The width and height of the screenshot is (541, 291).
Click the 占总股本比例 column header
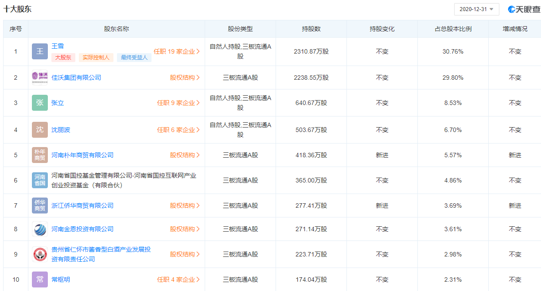453,29
